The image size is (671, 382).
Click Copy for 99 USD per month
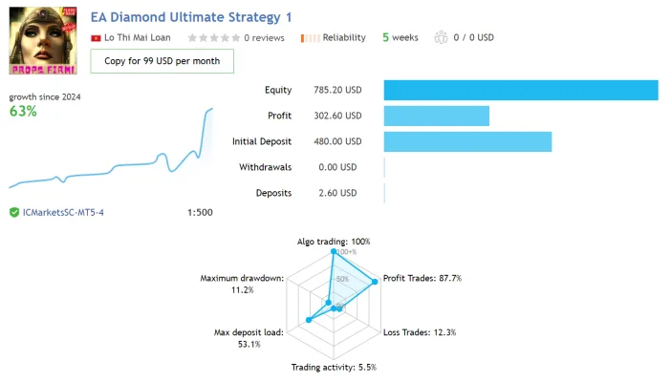(162, 61)
